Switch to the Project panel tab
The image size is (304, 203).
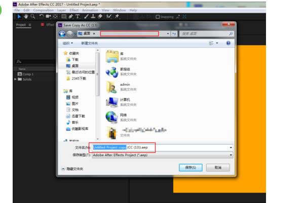click(x=21, y=25)
